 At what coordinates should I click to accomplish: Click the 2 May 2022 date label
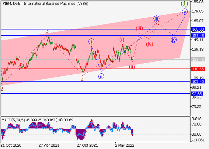(x=125, y=145)
